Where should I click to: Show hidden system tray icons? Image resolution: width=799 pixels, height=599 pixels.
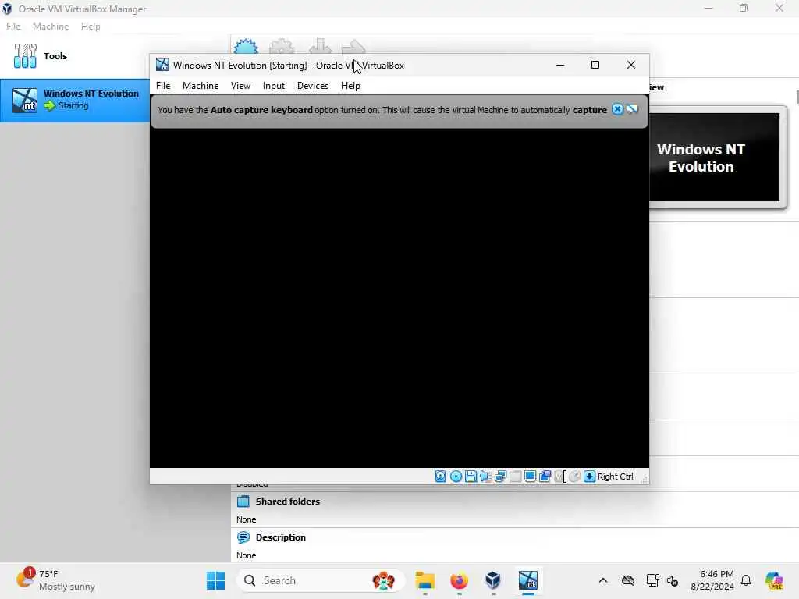603,580
